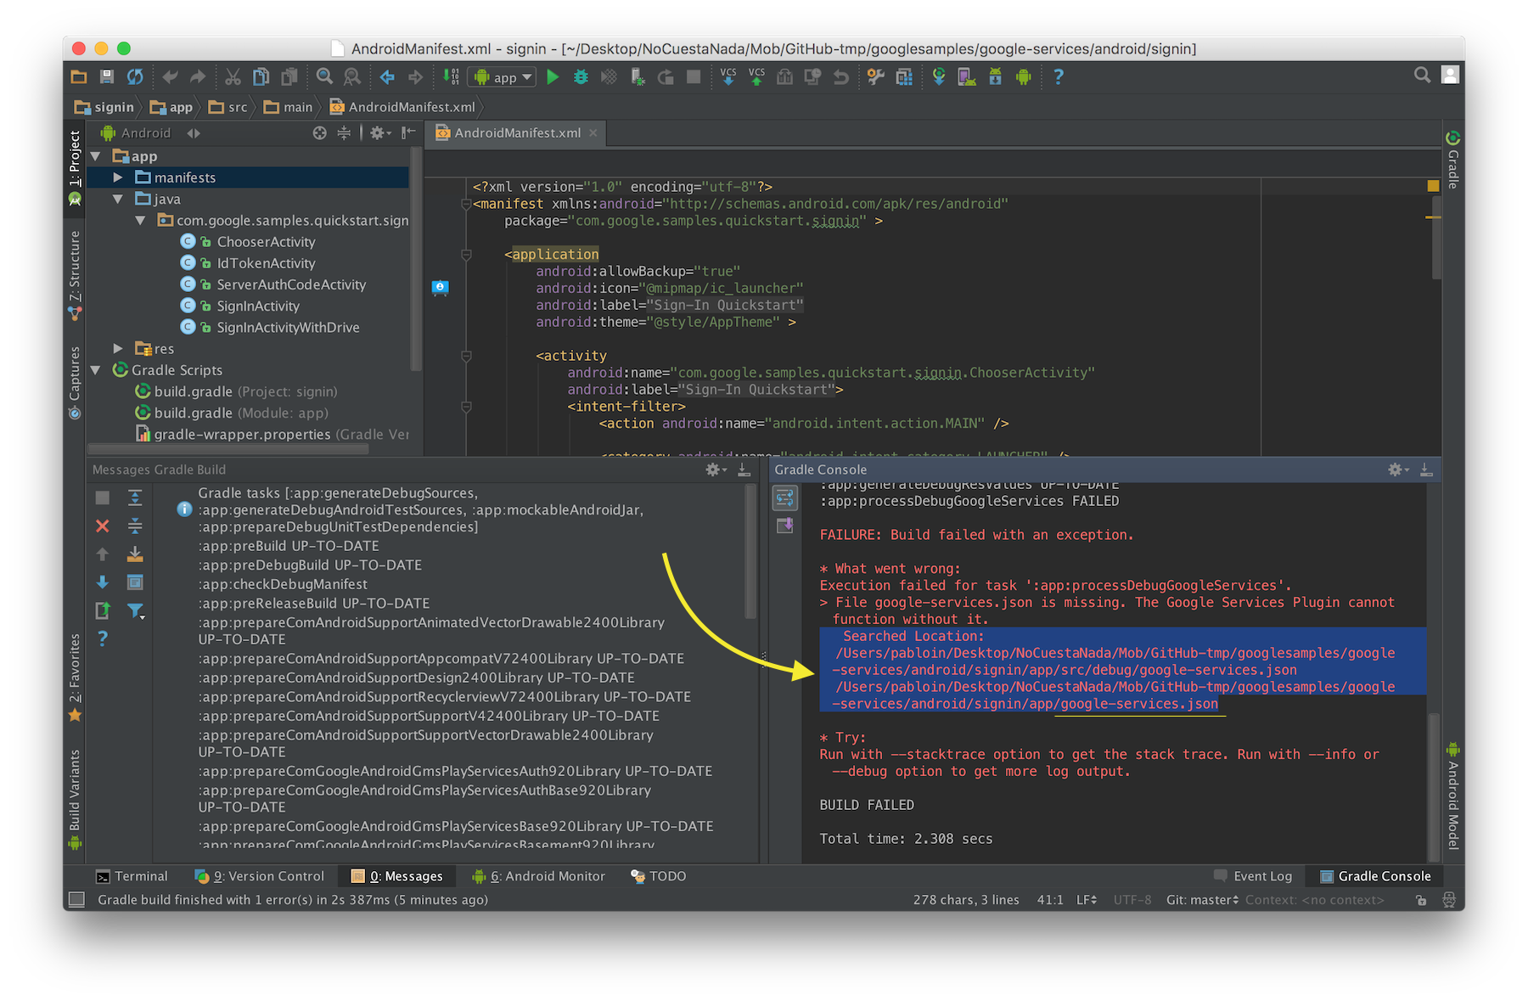Collapse the Gradle Scripts node

coord(96,370)
